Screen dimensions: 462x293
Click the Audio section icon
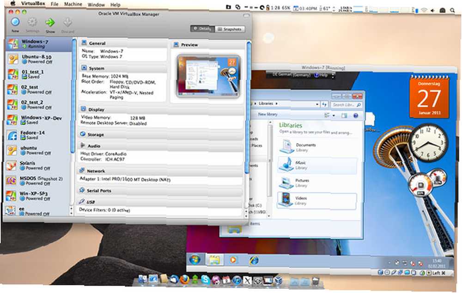(x=83, y=146)
